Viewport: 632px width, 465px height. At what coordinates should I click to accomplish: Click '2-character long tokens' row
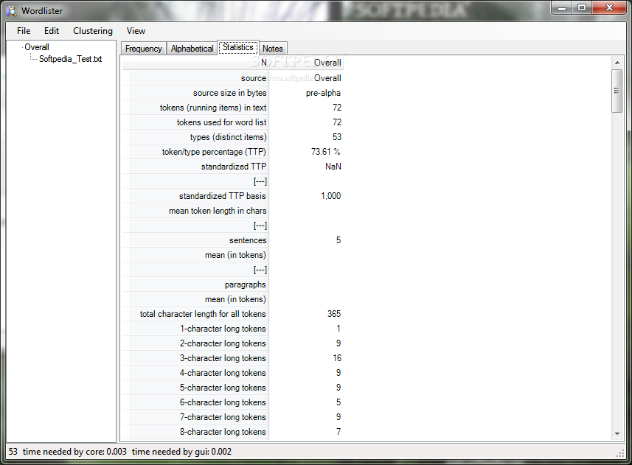(223, 343)
